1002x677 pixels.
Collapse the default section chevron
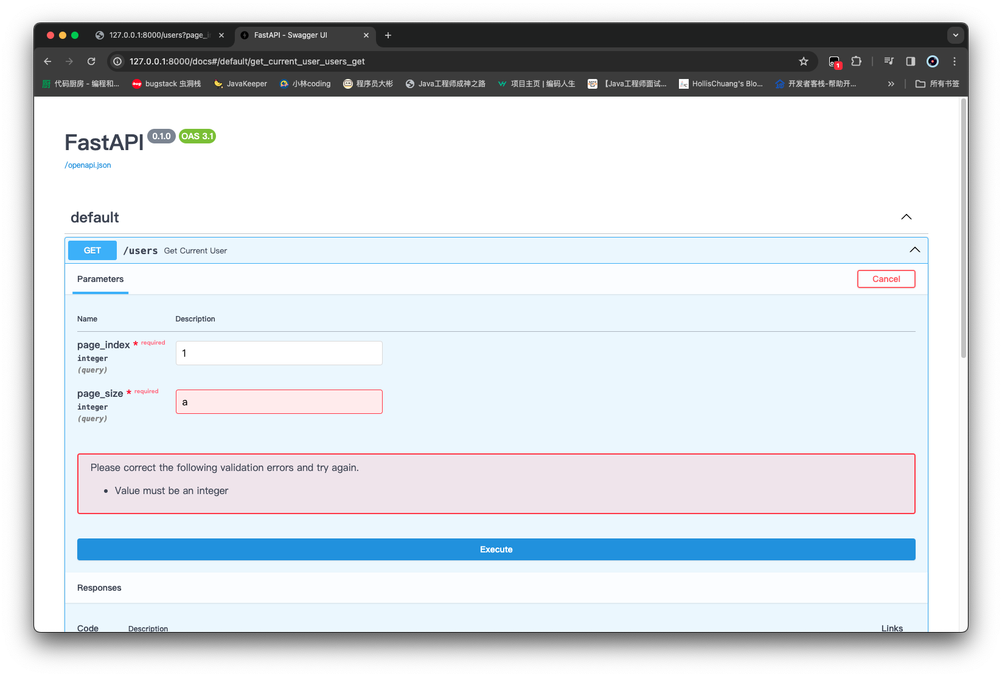(x=906, y=217)
